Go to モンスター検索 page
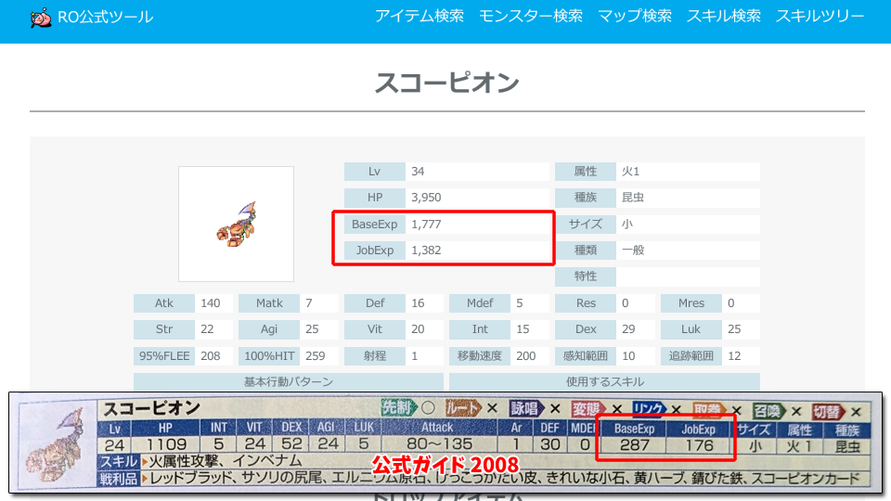Viewport: 891px width, 501px height. (531, 17)
